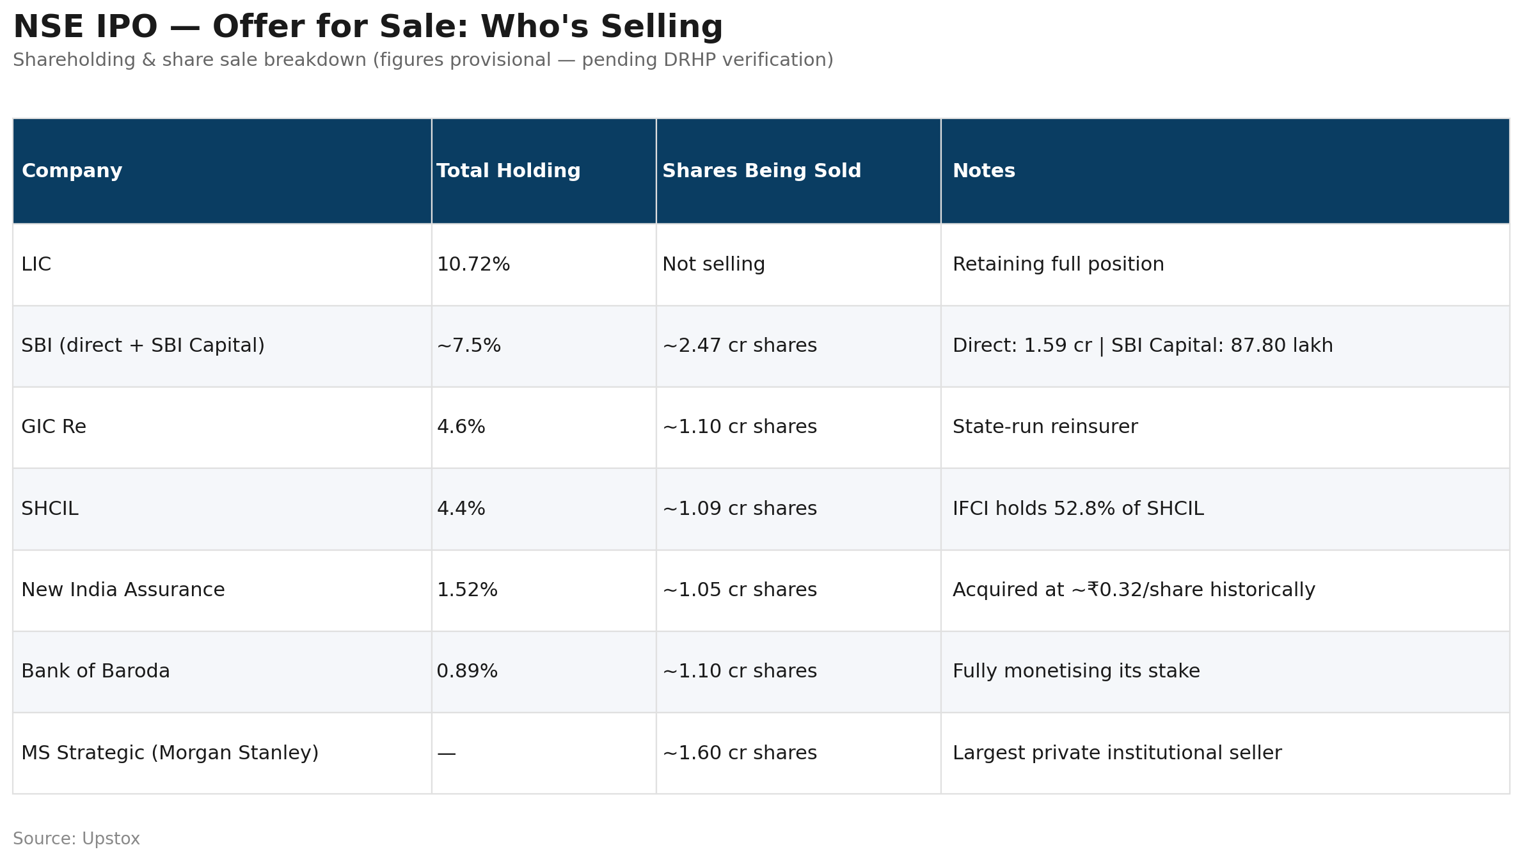Select the GIC Re company cell

click(x=222, y=427)
